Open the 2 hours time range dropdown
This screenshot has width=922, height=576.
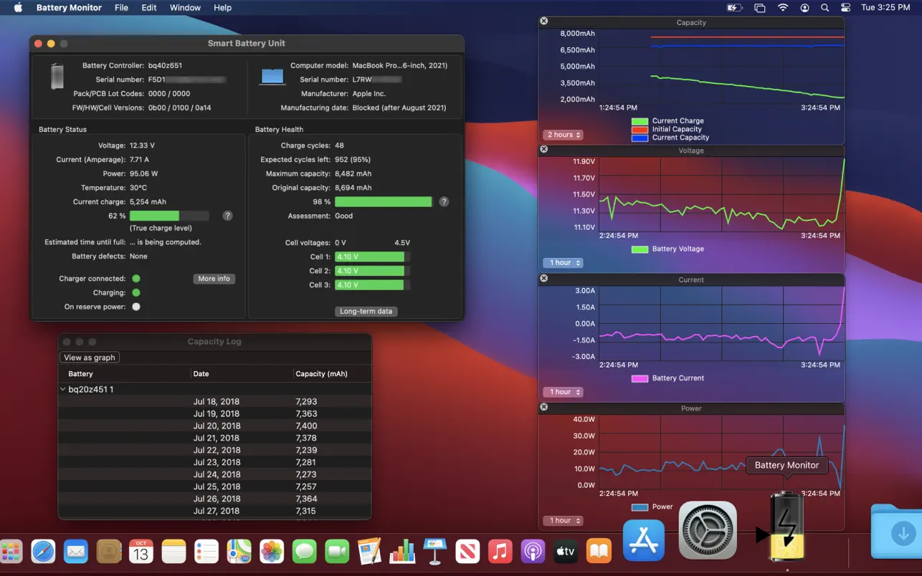[x=563, y=135]
